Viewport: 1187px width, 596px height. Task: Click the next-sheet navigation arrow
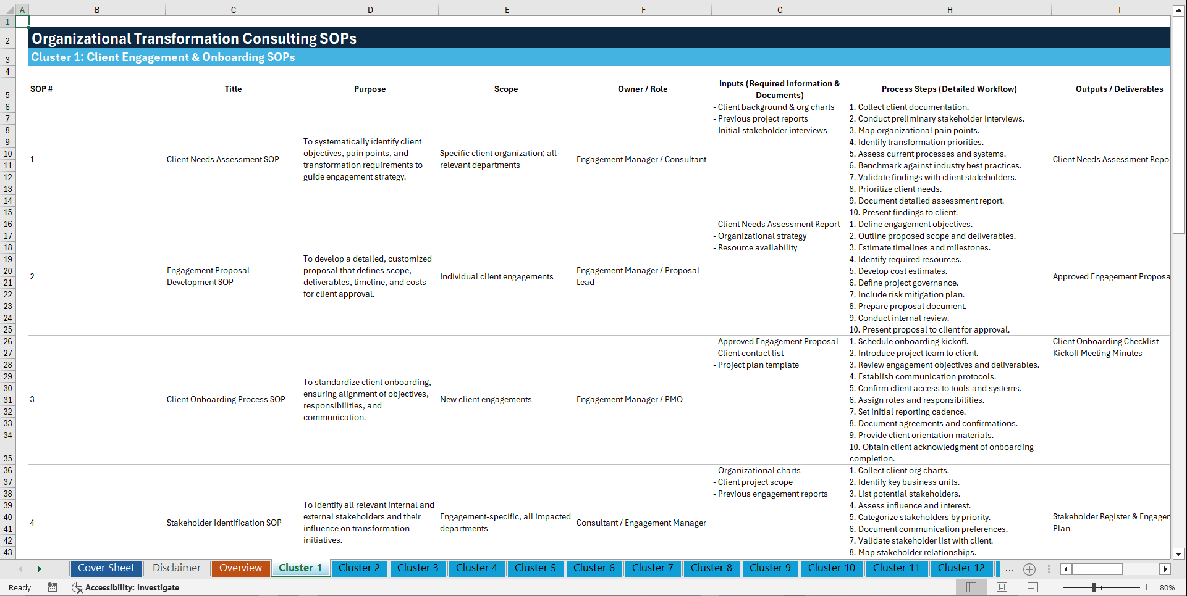click(x=40, y=569)
